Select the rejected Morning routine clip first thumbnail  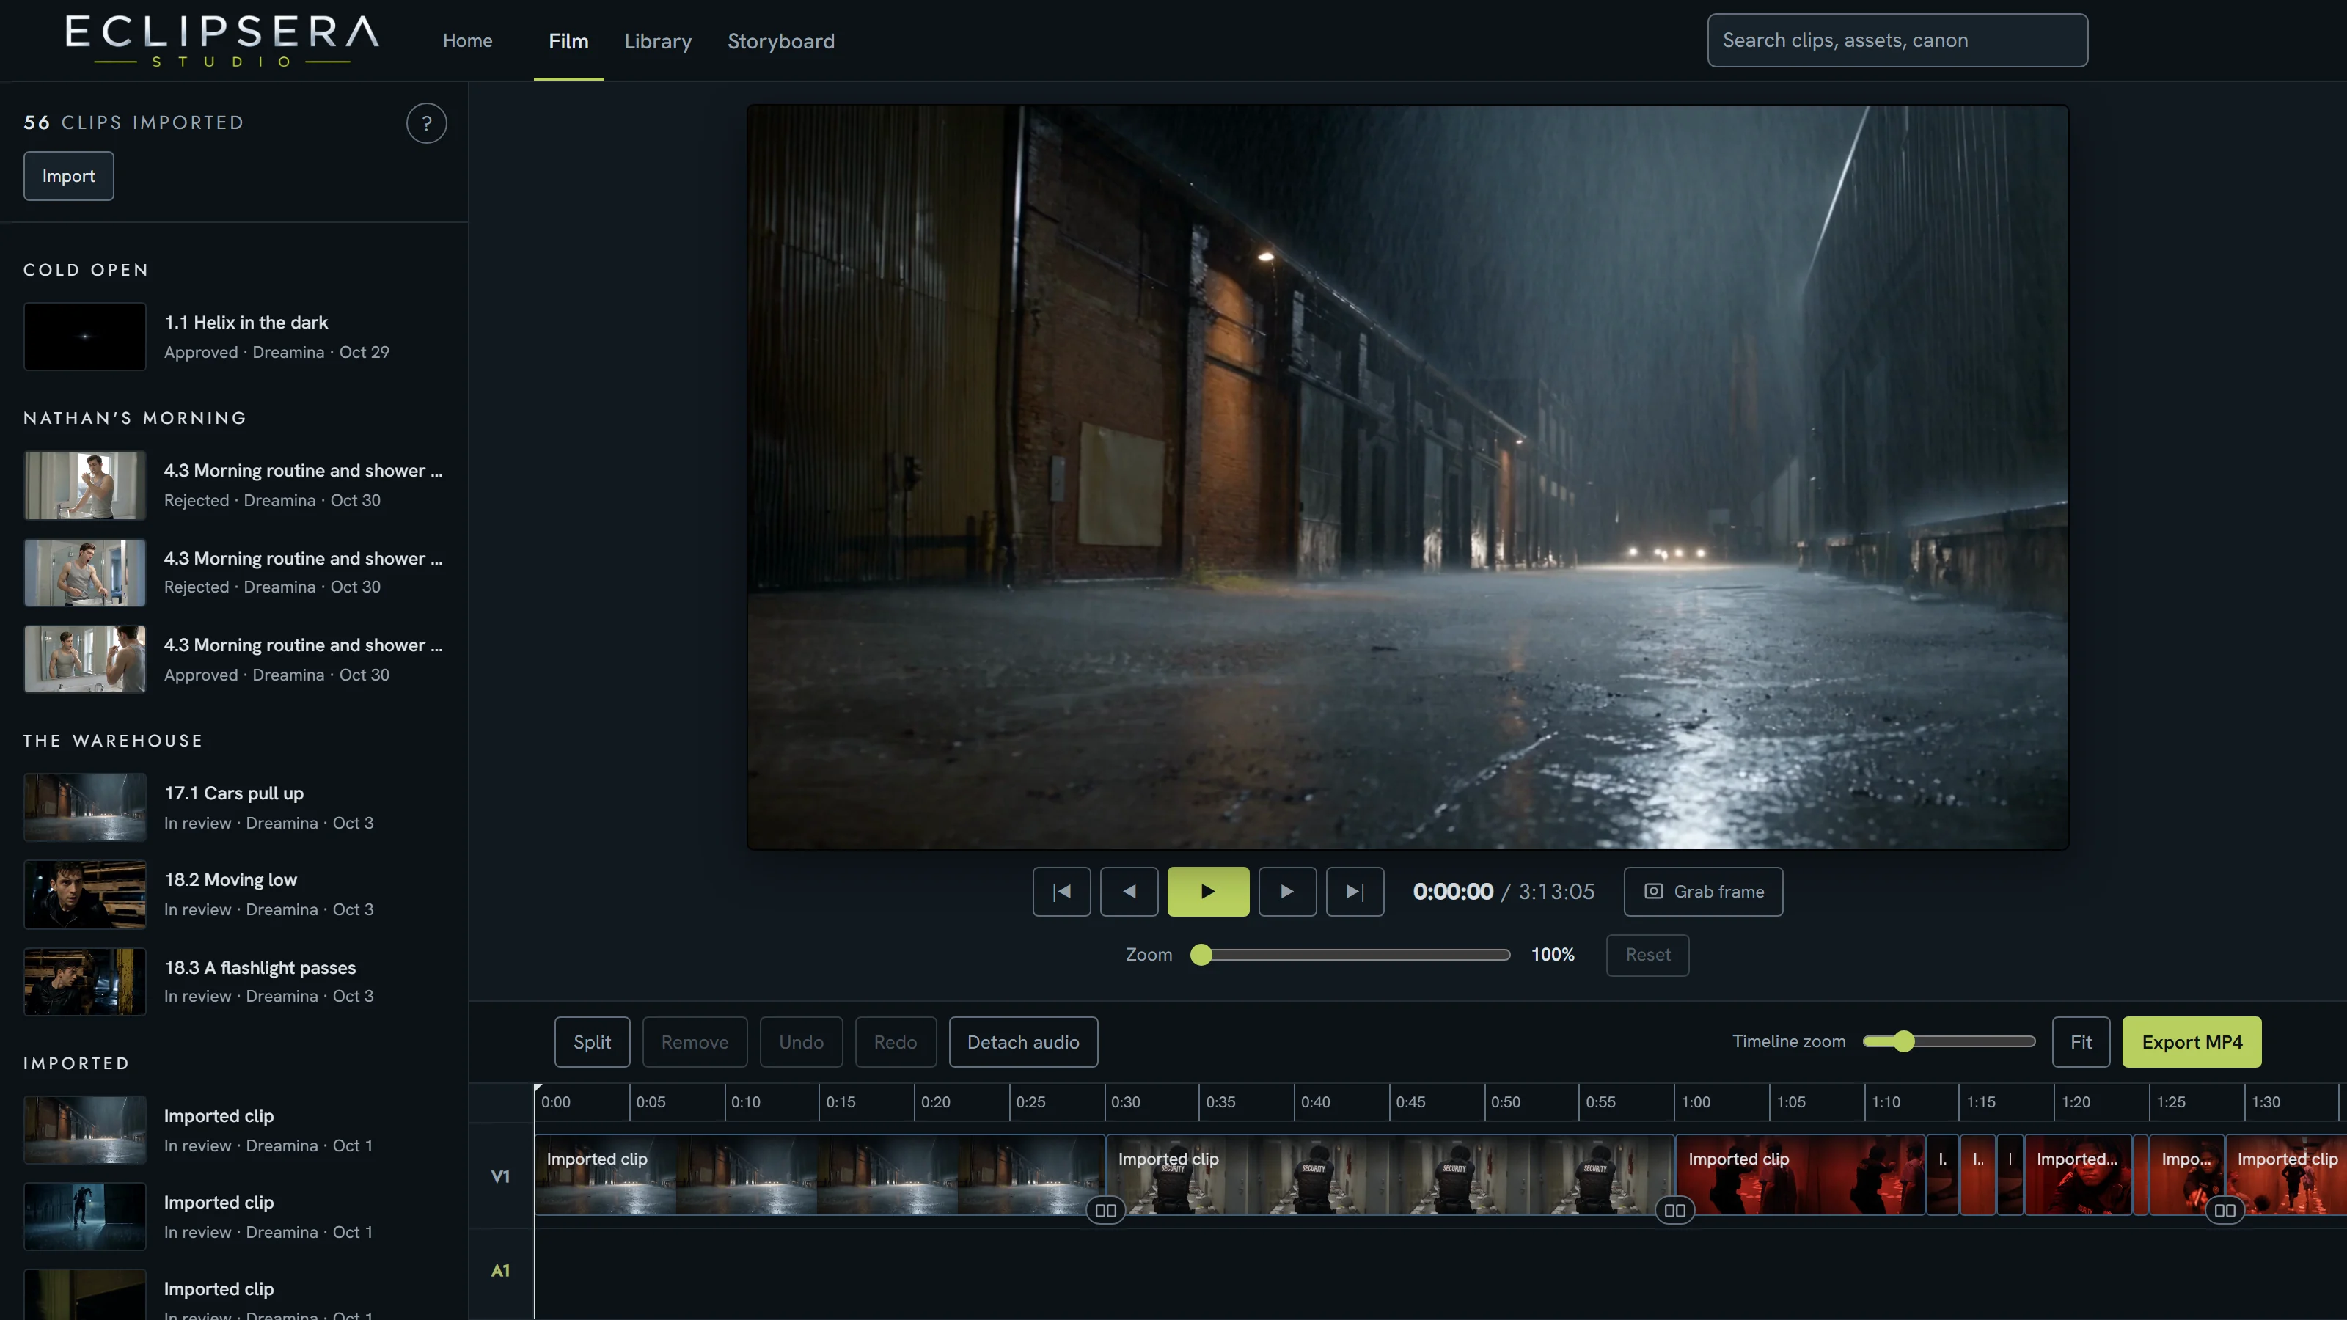[85, 485]
